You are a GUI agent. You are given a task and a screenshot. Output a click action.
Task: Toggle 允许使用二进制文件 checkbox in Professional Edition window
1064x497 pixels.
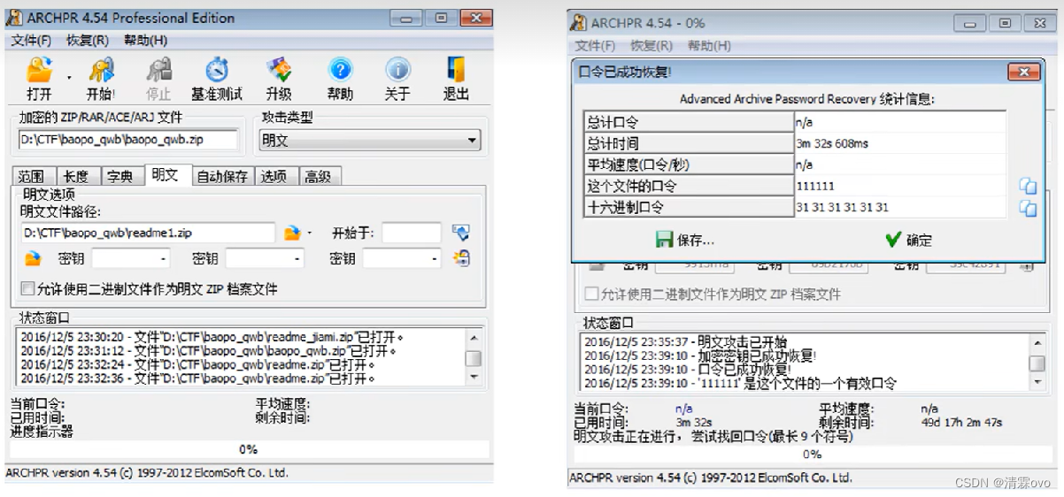click(x=27, y=288)
